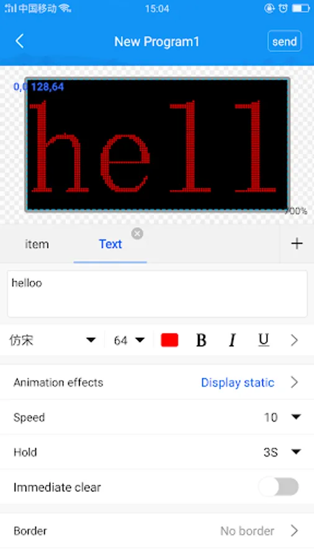Open the font size 64 dropdown
314x559 pixels.
[129, 340]
